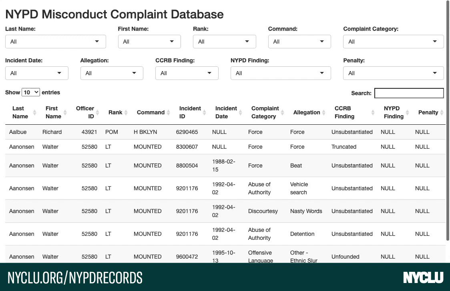The width and height of the screenshot is (450, 291).
Task: Click incident ID '8800504'
Action: tap(187, 165)
